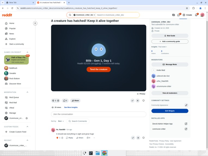Open Devvit Admin Helper App external link
The height and width of the screenshot is (156, 208).
186,124
